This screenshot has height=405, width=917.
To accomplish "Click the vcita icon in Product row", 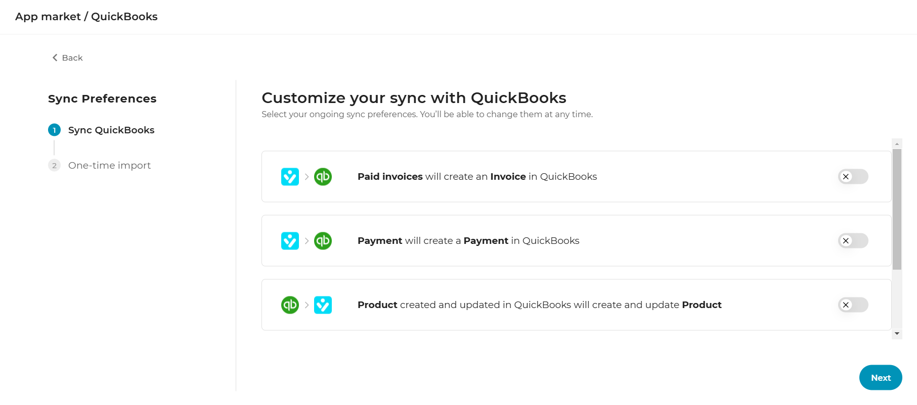I will [x=323, y=305].
